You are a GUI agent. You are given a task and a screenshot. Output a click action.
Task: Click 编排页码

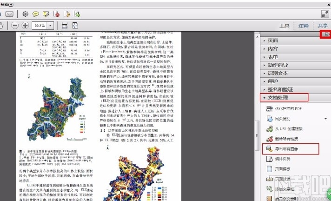click(x=283, y=159)
